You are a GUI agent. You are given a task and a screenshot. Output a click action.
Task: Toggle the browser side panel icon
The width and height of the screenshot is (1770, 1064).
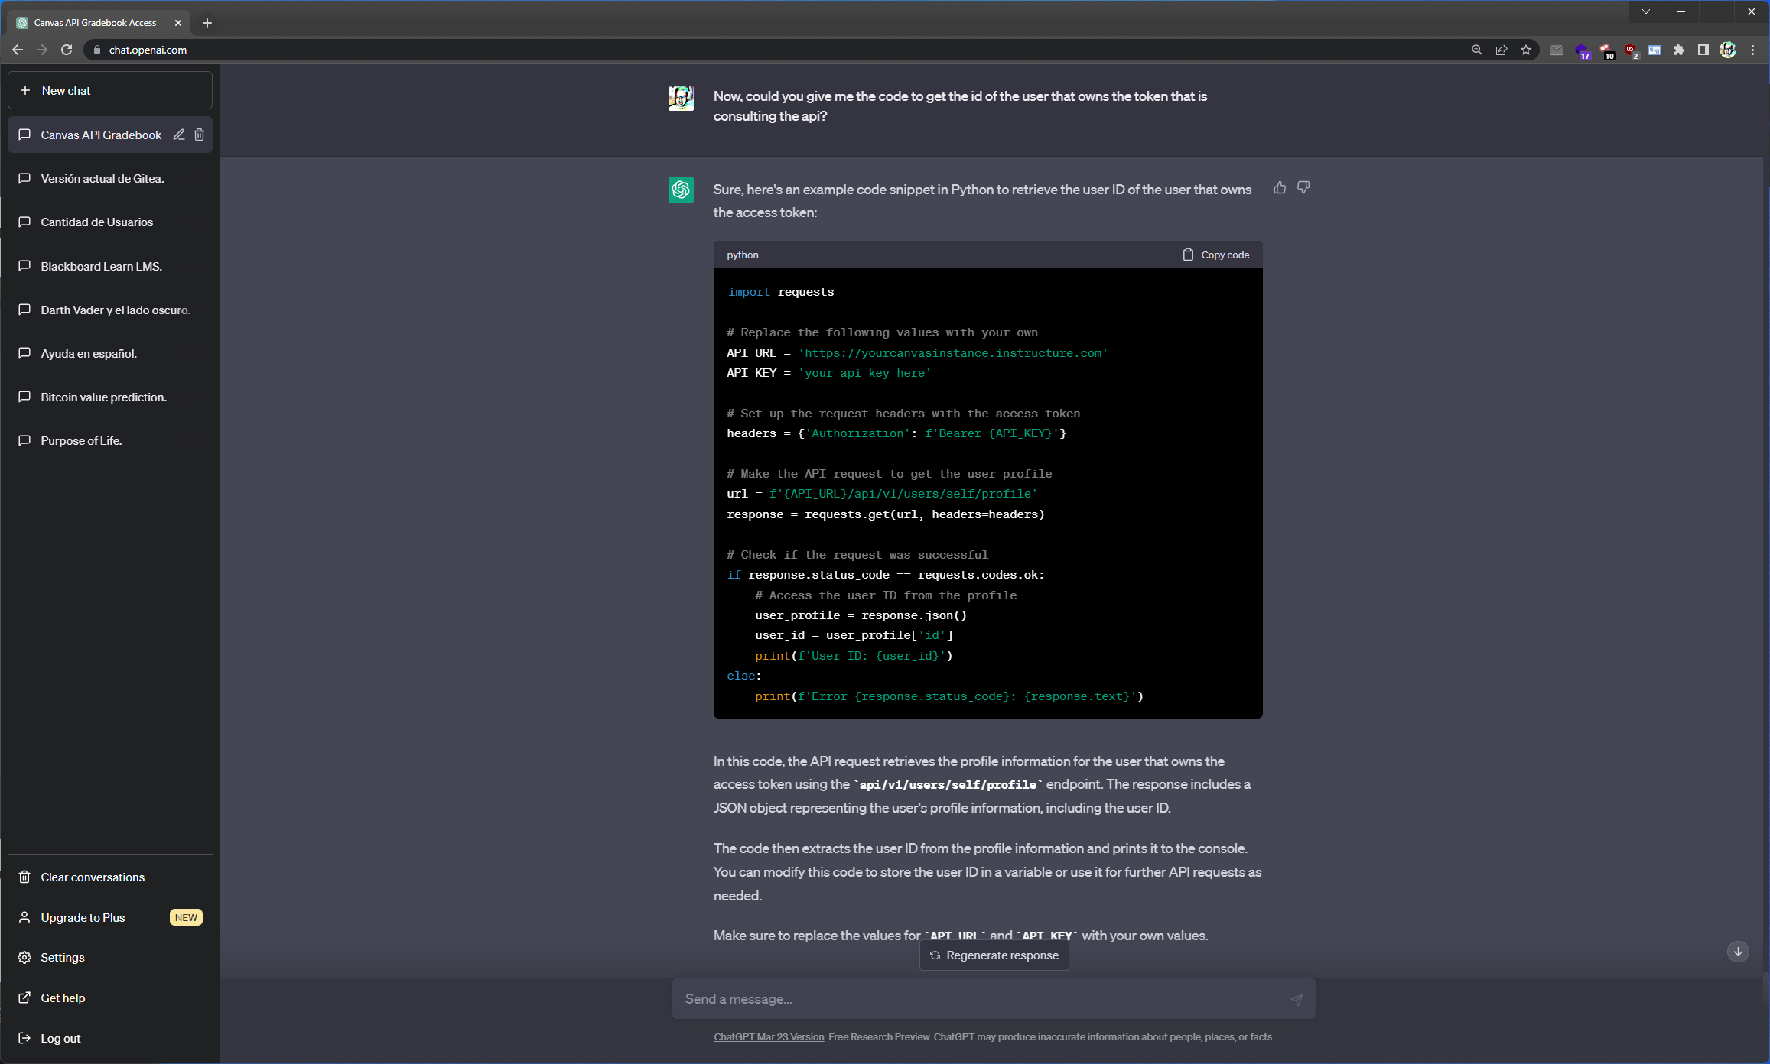pyautogui.click(x=1703, y=50)
